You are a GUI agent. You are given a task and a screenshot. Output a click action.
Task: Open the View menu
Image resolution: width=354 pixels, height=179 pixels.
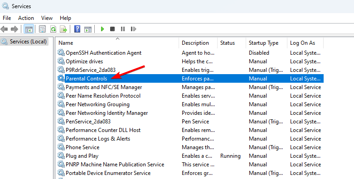point(47,18)
